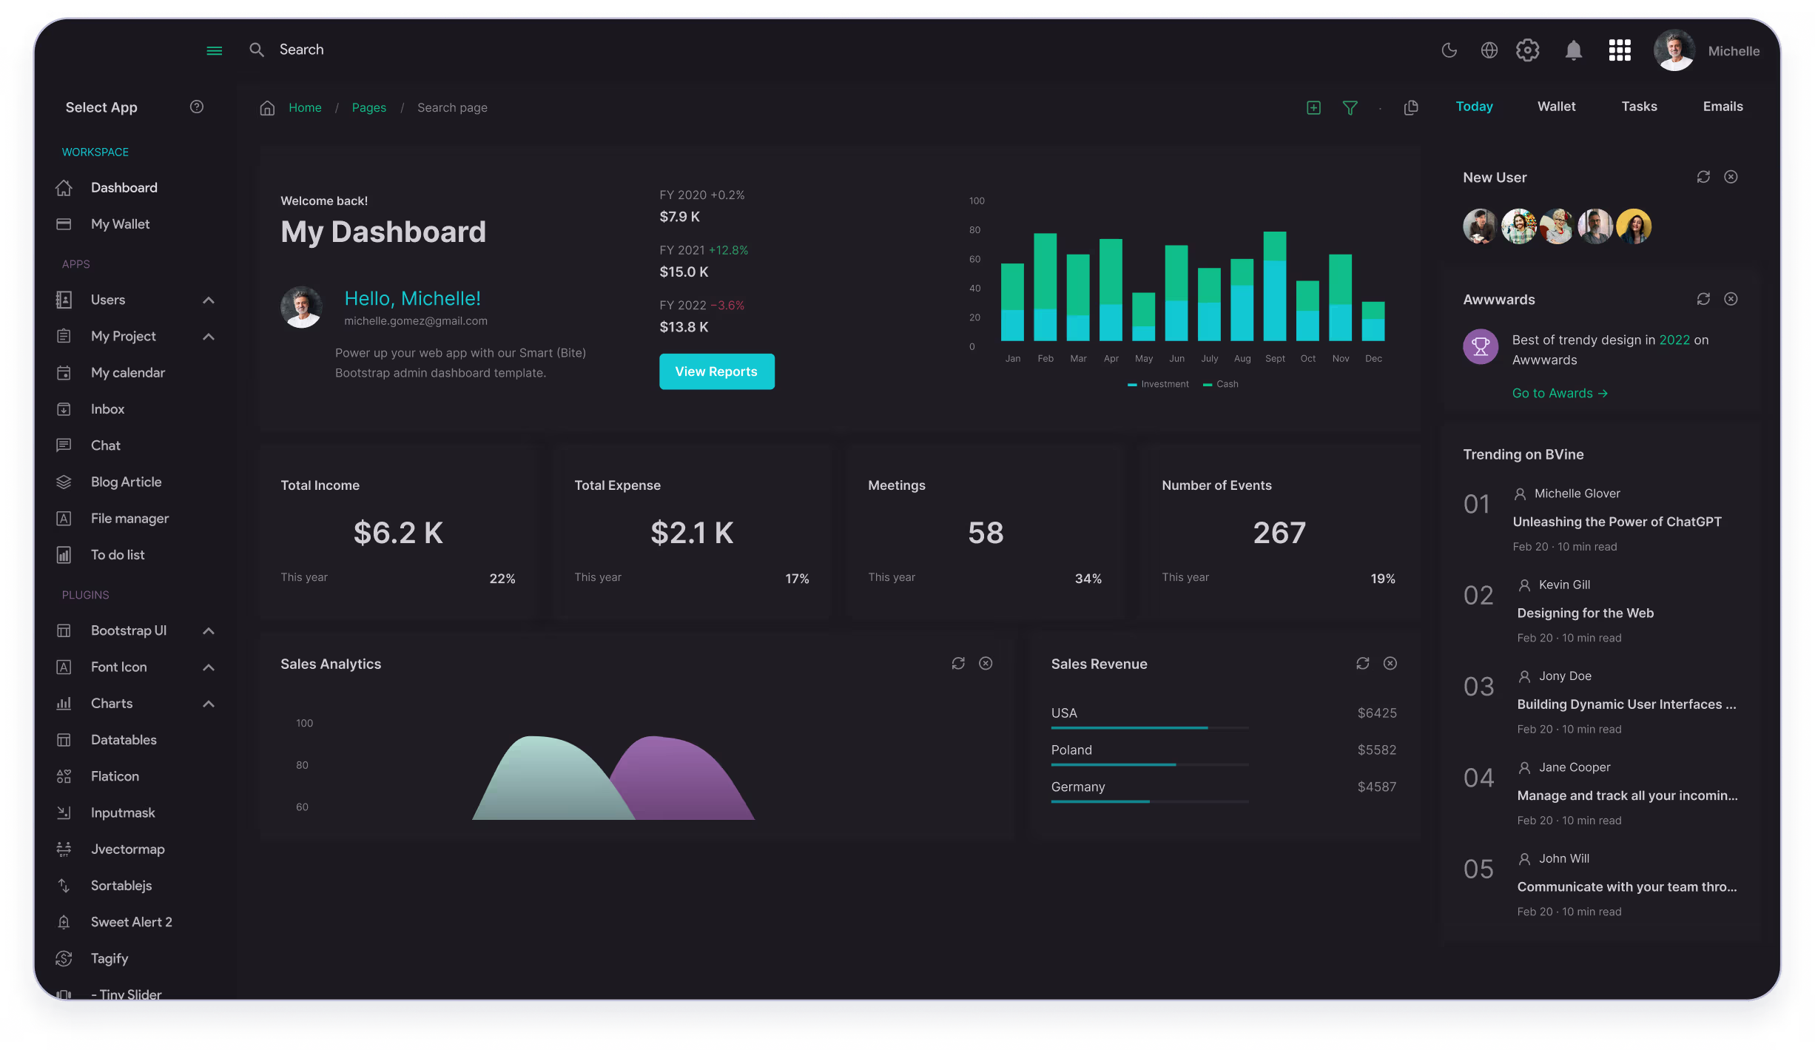1815x1050 pixels.
Task: Open the apps grid icon
Action: click(1619, 50)
